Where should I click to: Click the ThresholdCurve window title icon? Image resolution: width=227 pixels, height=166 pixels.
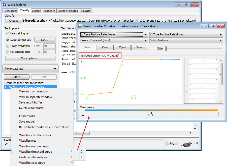81,26
